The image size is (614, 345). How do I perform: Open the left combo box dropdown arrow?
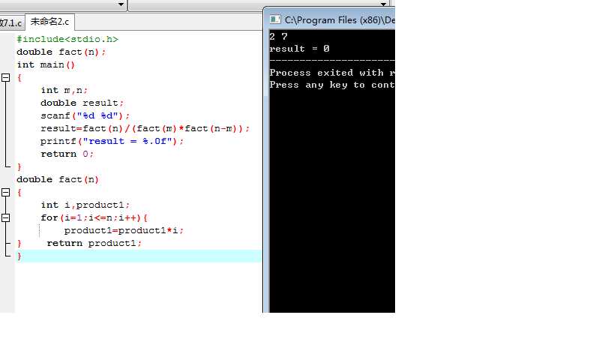click(121, 4)
